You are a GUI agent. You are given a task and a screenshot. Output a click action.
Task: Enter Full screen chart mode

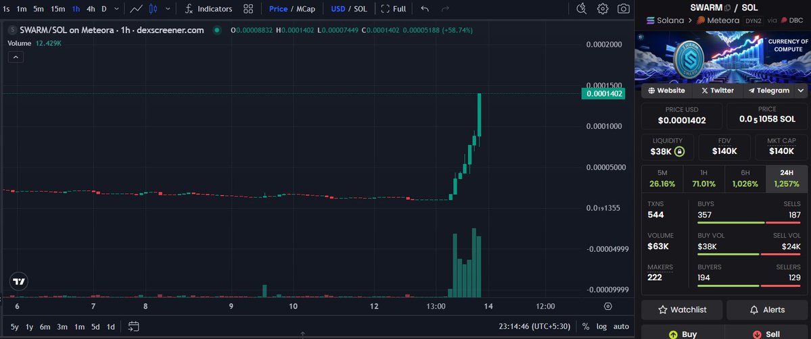[394, 9]
